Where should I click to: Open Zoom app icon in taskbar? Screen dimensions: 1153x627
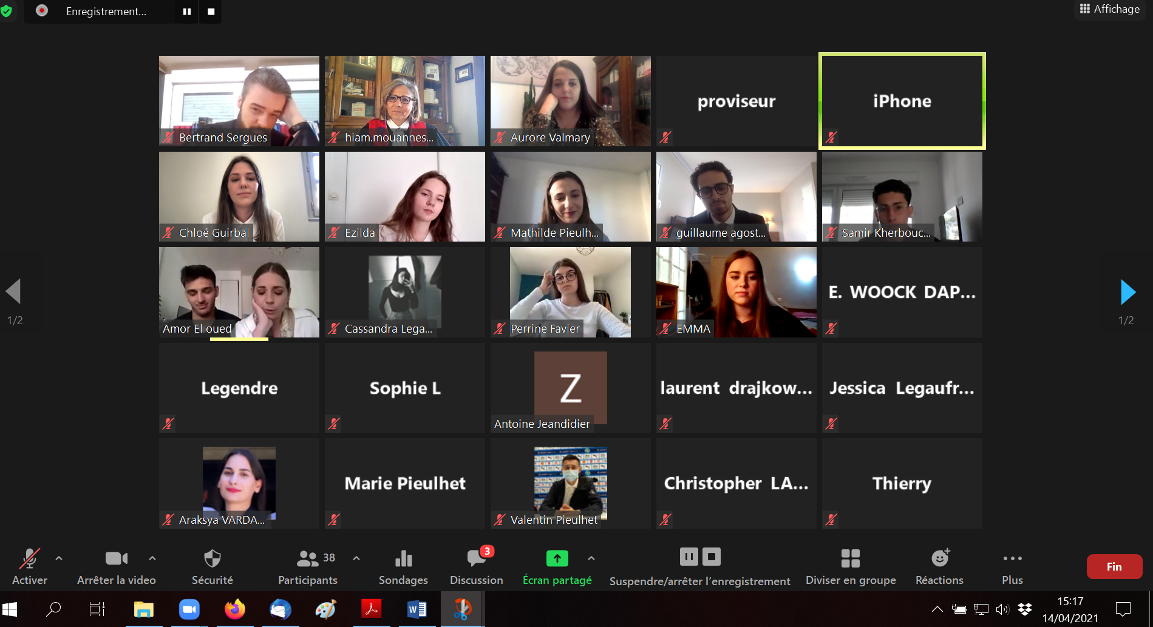click(x=189, y=609)
